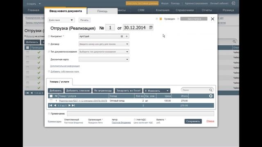Open the Отчеты menu item

click(x=207, y=10)
